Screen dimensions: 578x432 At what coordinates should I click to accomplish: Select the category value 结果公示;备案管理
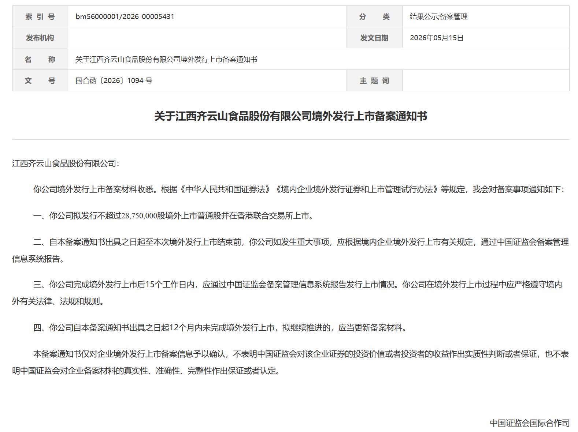[438, 16]
